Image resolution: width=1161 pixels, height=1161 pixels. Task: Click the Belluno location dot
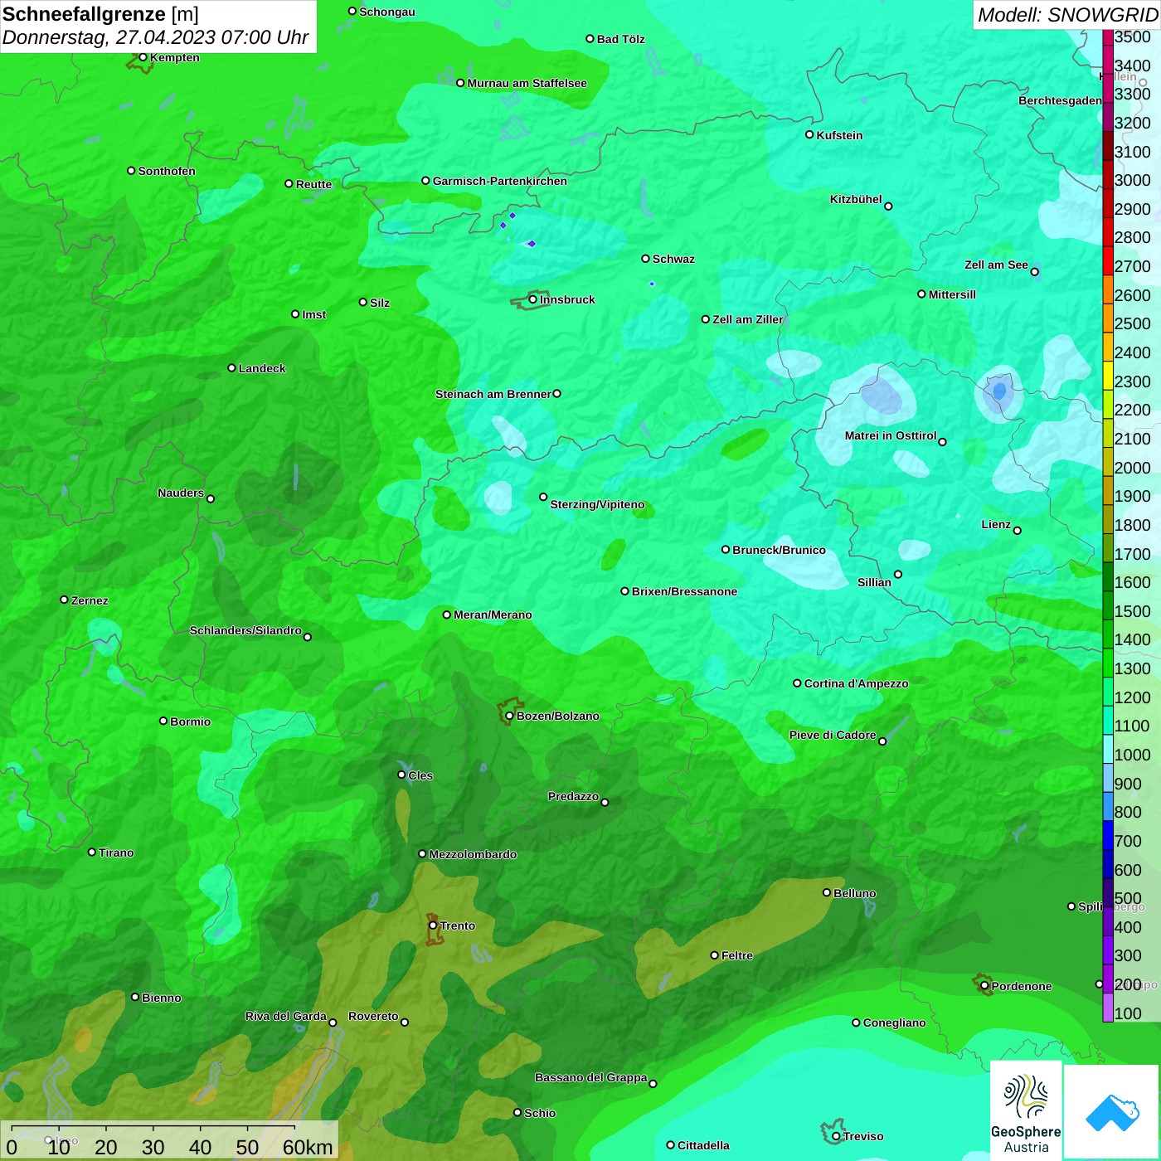(827, 892)
